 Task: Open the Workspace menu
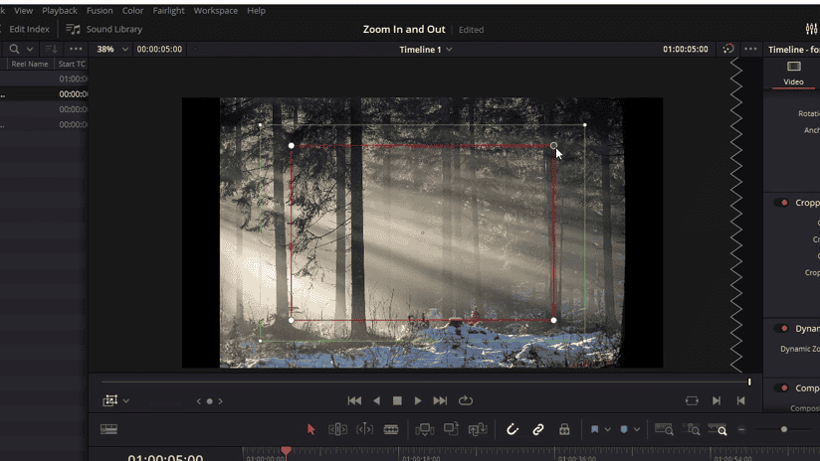216,11
